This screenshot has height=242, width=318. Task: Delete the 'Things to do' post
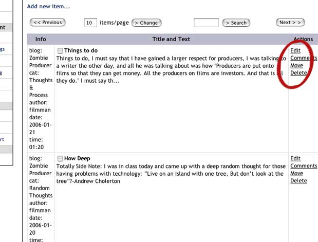(298, 73)
